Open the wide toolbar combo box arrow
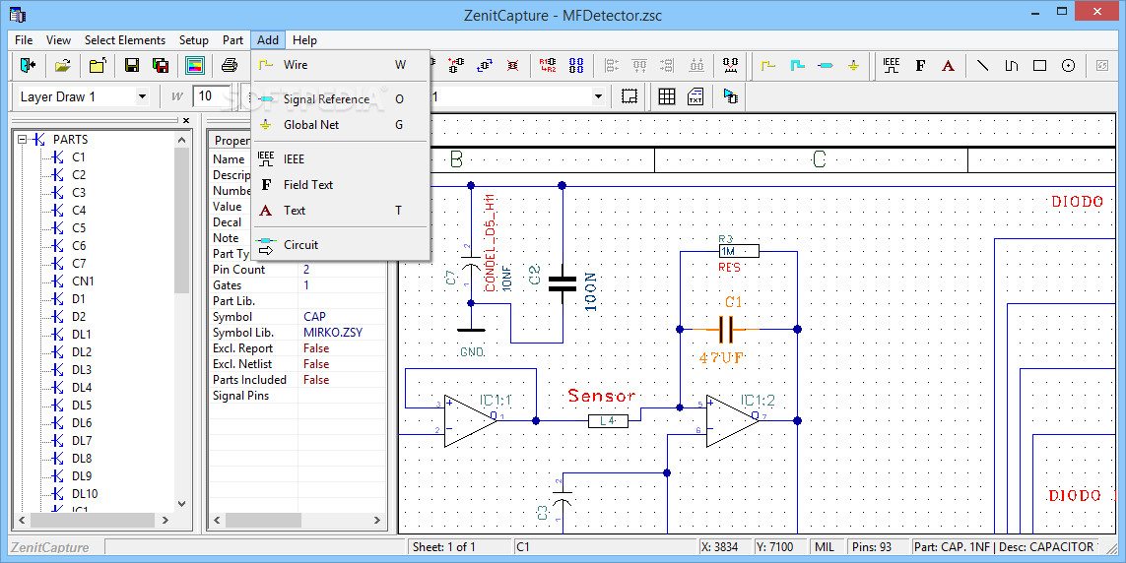This screenshot has width=1126, height=563. point(597,96)
